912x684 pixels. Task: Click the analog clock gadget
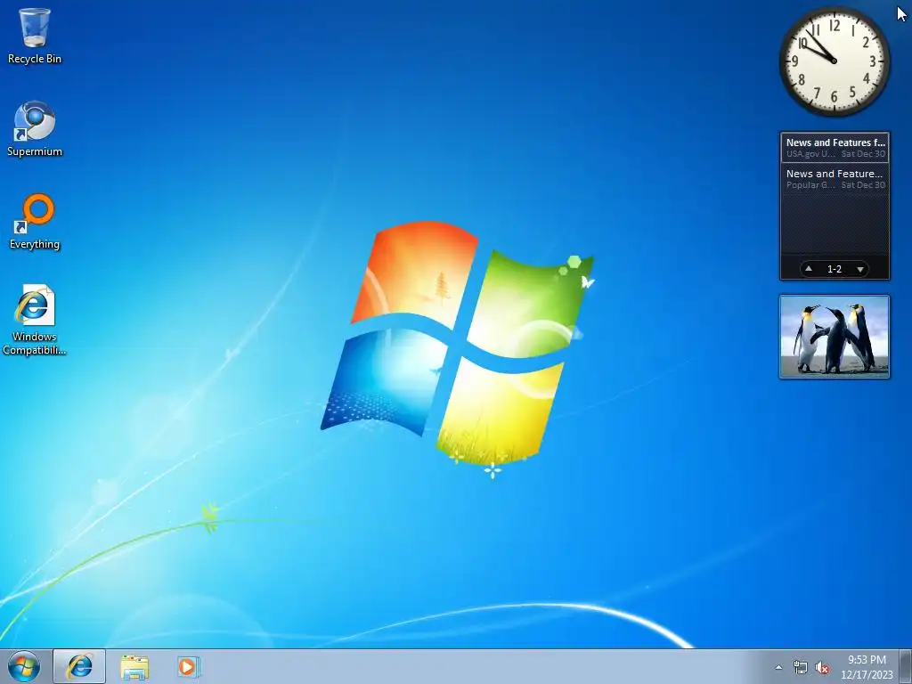point(834,61)
